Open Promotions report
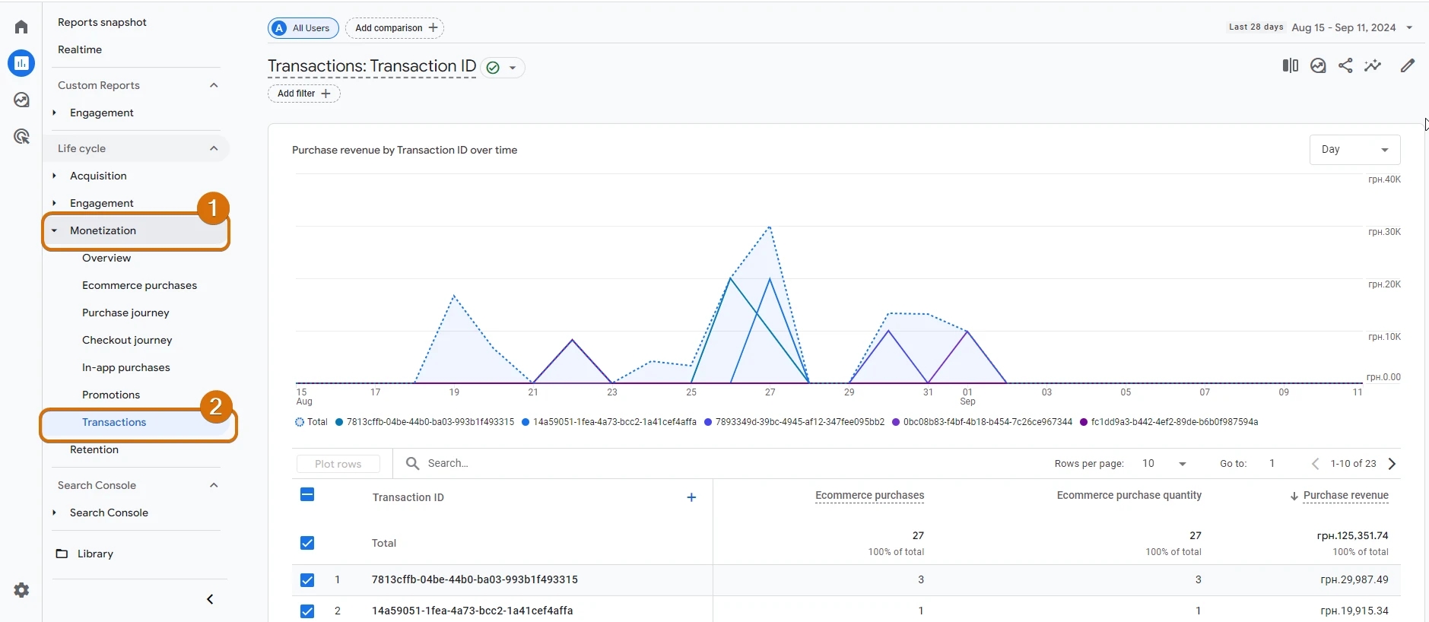 [x=111, y=395]
